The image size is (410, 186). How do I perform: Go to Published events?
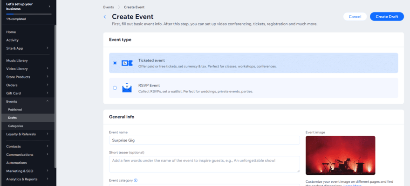pos(15,110)
